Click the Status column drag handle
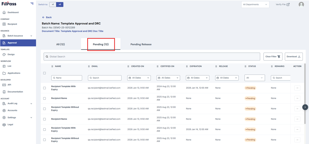Screen dimensions: 309x144 (246, 66)
